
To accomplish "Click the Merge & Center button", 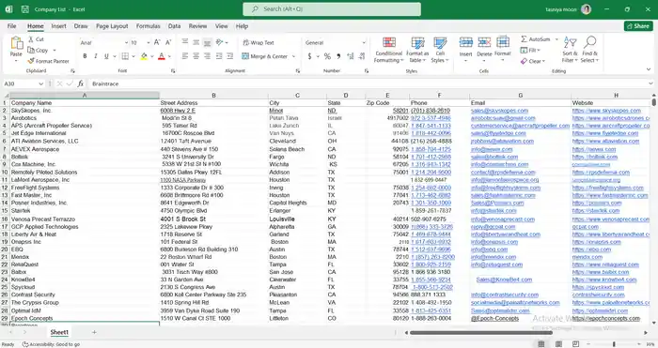I will point(265,56).
